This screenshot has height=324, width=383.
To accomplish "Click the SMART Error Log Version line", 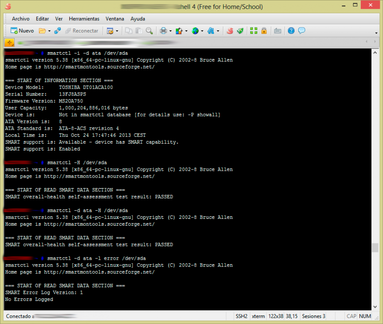I will (44, 292).
